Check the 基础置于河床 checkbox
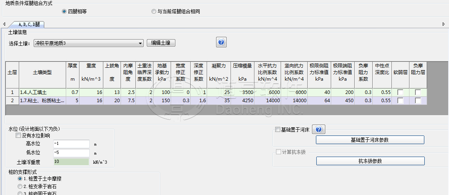Image resolution: width=449 pixels, height=195 pixels. point(278,130)
